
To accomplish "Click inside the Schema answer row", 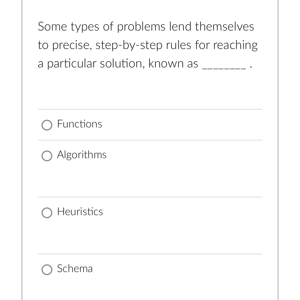I will [150, 272].
